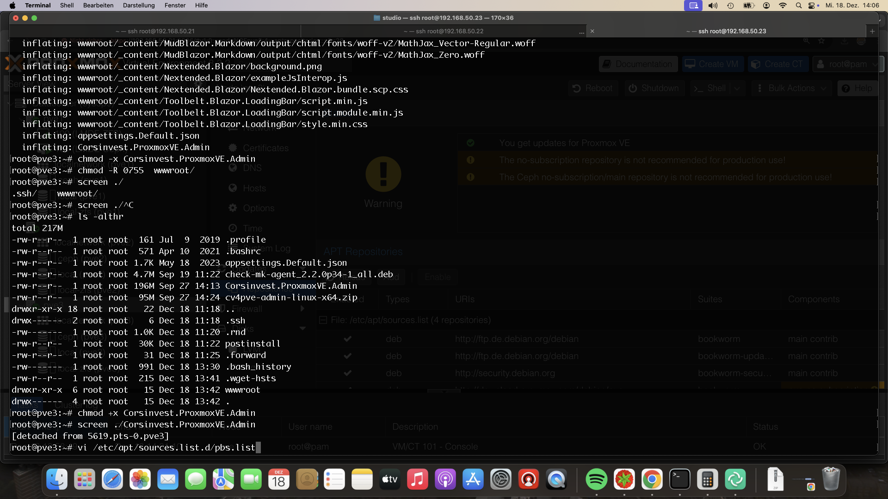Open the Photos app in dock
The width and height of the screenshot is (888, 499).
click(140, 480)
